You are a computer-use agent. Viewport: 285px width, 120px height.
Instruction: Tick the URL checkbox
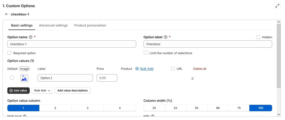[173, 69]
